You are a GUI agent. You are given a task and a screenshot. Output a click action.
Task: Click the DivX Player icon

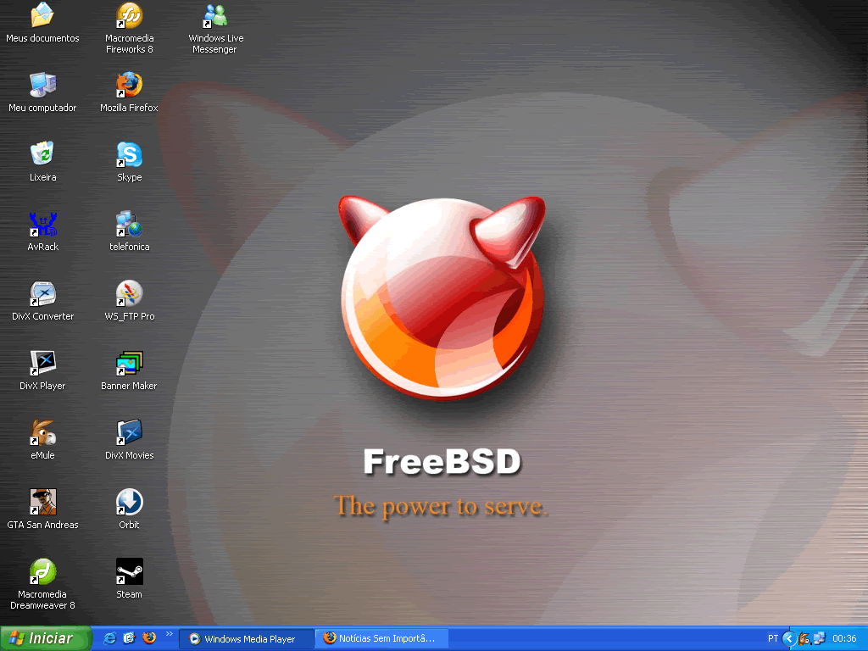click(x=42, y=363)
